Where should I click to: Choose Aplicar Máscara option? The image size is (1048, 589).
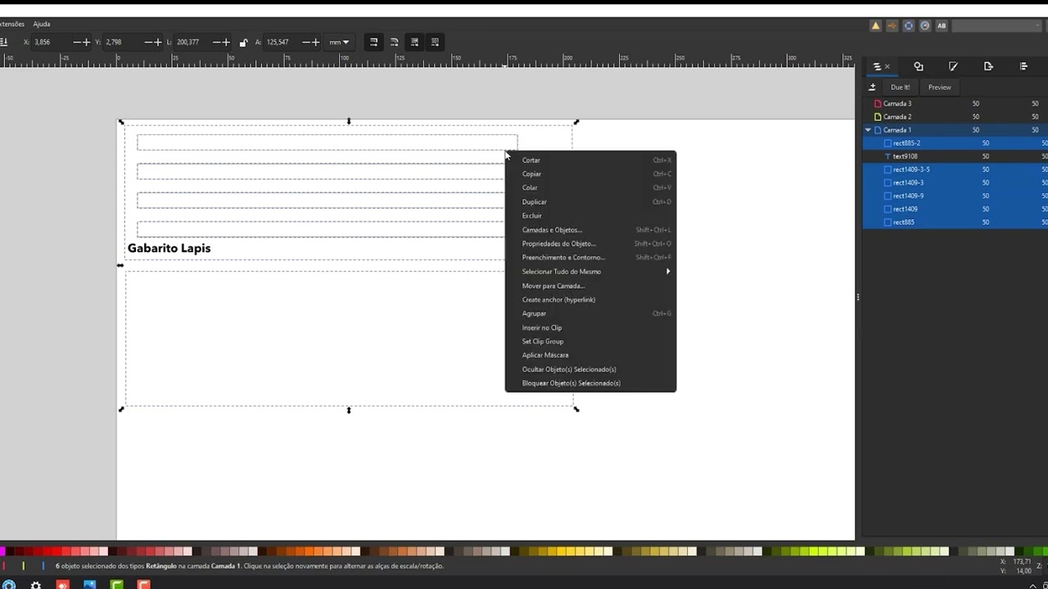(590, 356)
